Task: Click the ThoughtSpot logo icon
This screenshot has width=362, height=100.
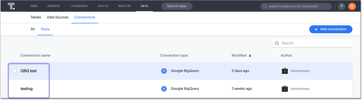Action: click(11, 6)
